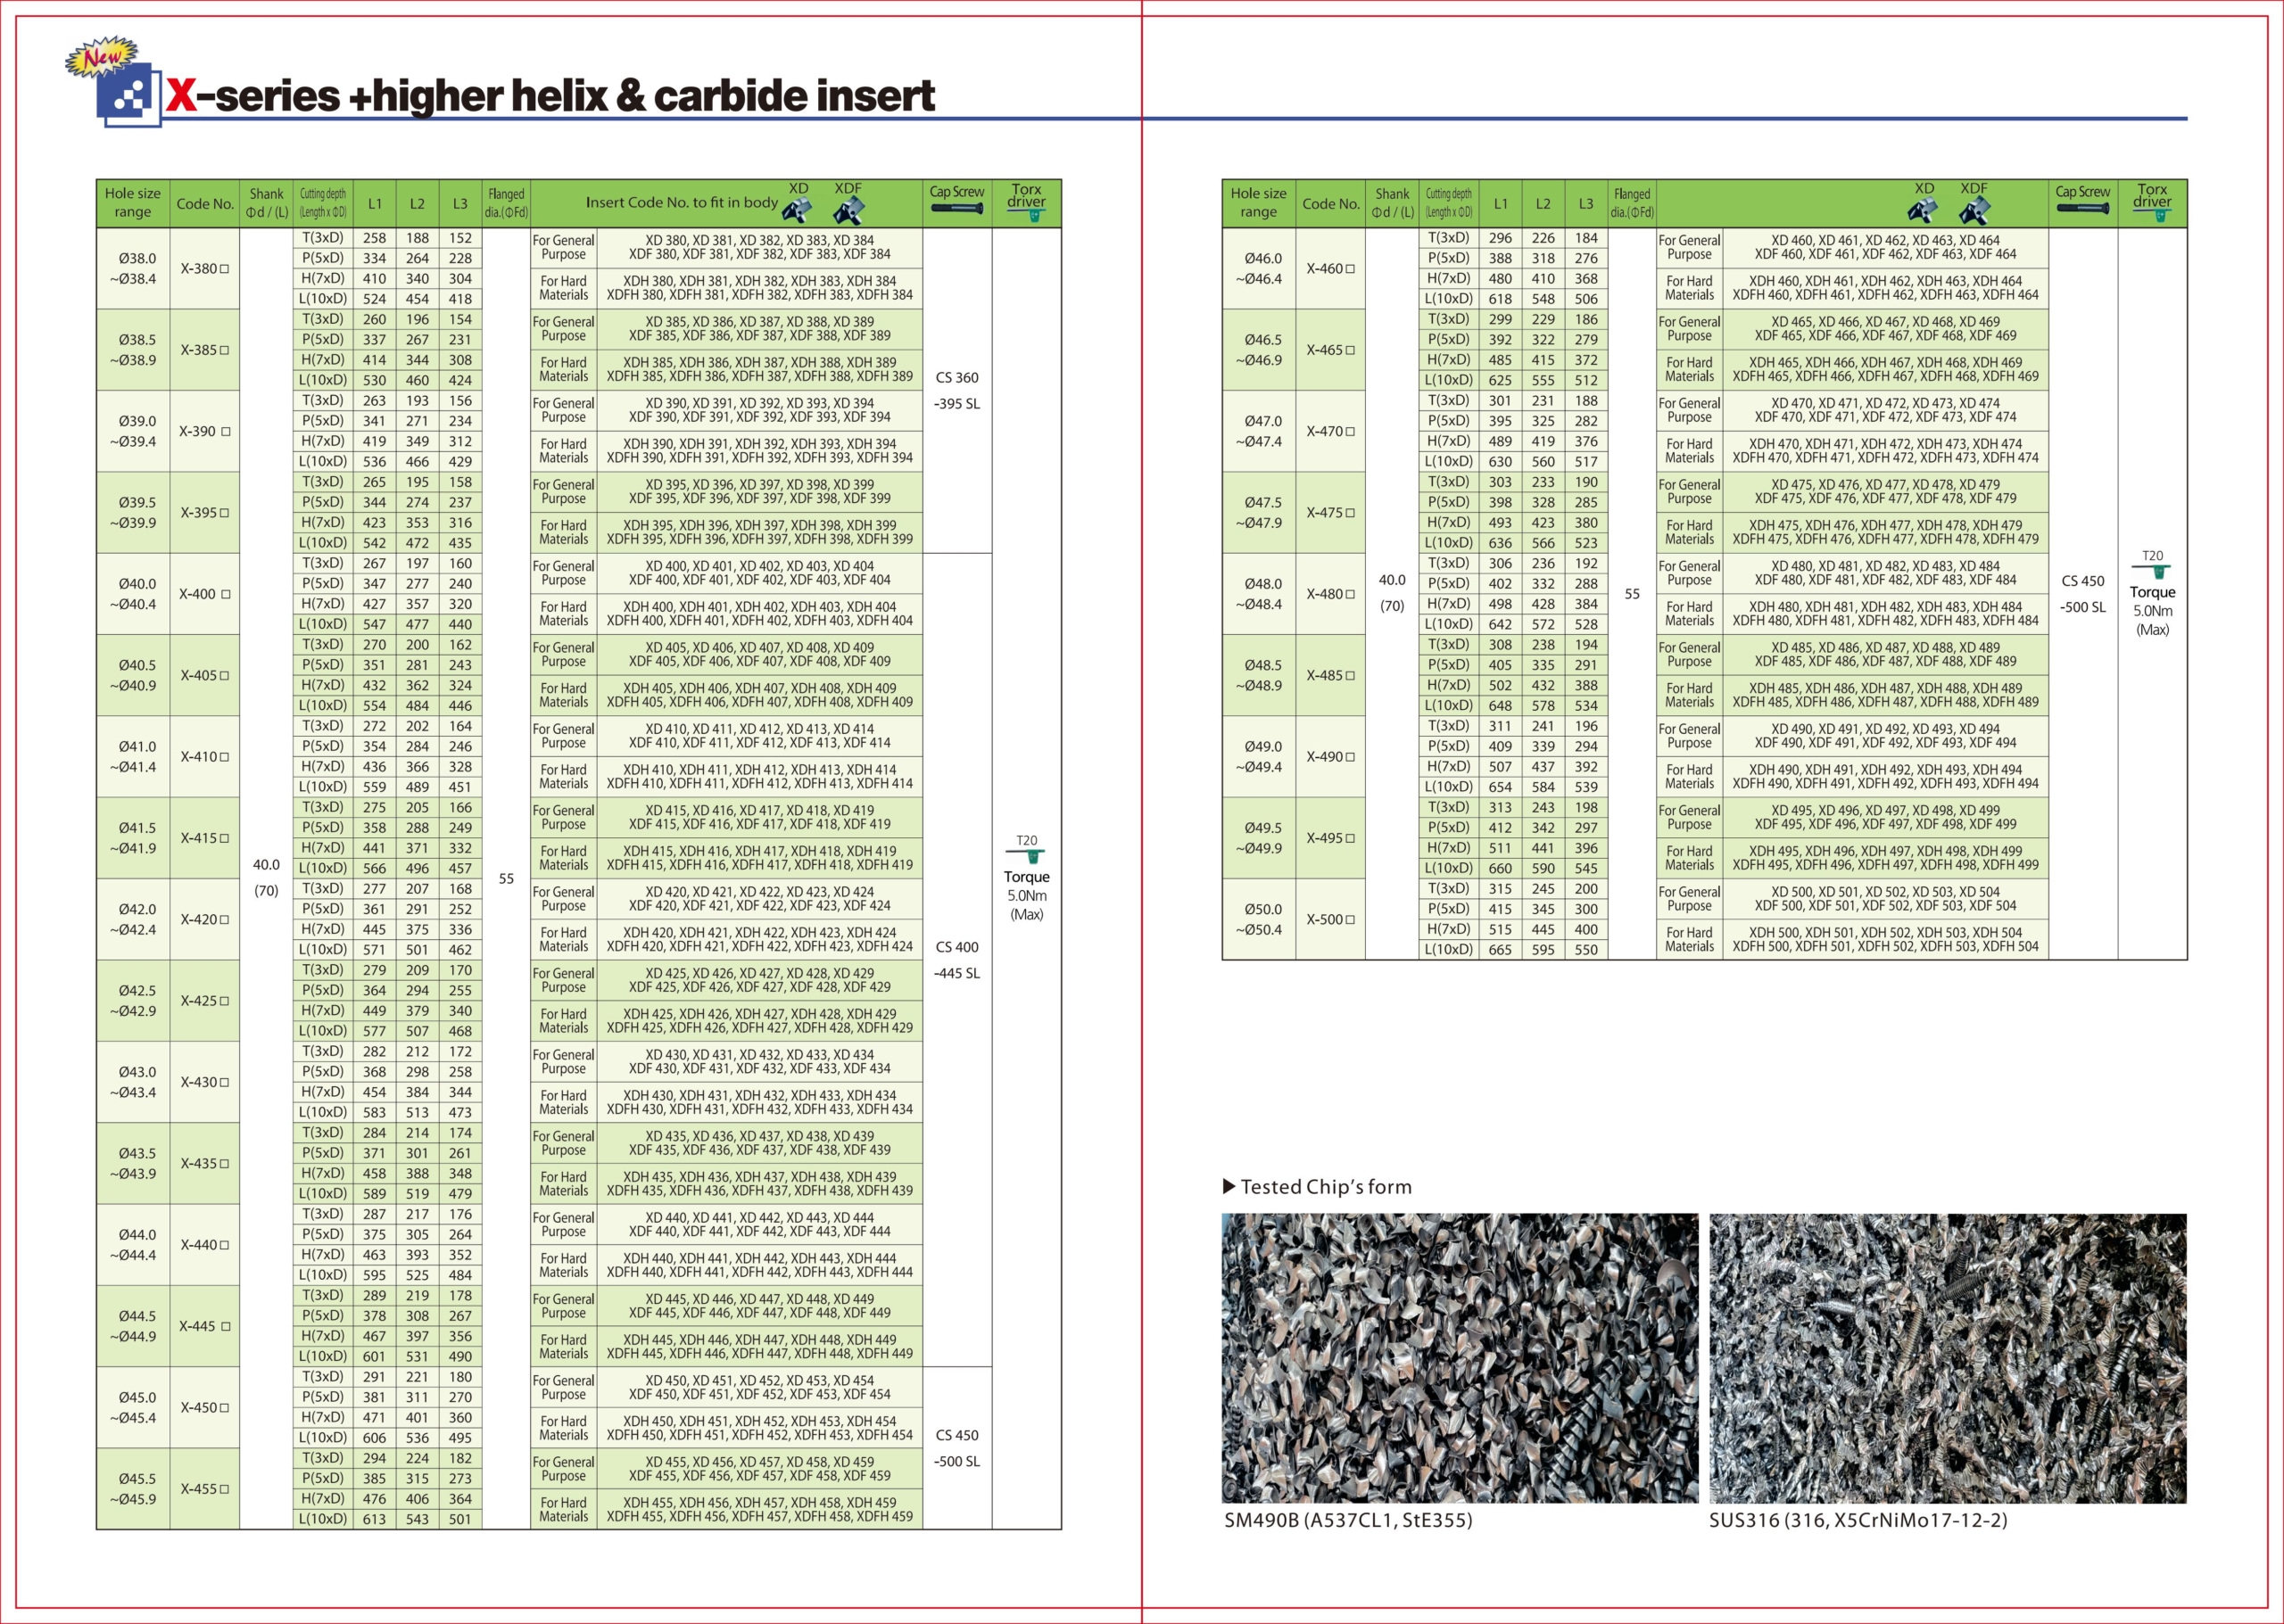This screenshot has height=1624, width=2284.
Task: Click the XDH 475, XDH 476 hard materials inserts row
Action: coord(1885,532)
